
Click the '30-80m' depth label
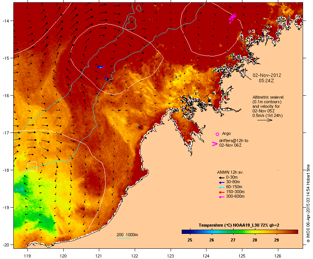point(233,182)
